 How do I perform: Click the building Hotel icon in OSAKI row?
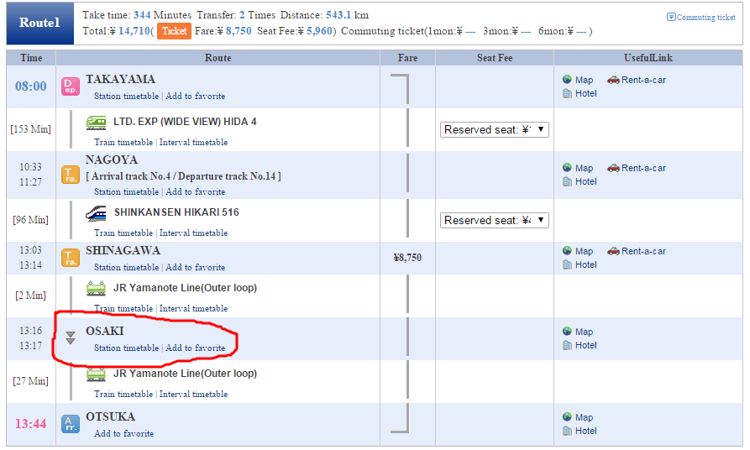567,345
